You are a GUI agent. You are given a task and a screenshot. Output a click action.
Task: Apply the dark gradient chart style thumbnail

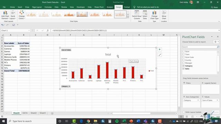[82, 14]
